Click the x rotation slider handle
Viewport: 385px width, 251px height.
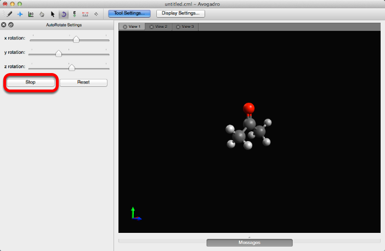tap(76, 39)
